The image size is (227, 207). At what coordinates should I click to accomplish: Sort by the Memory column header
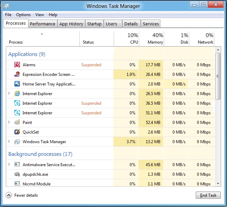click(151, 39)
